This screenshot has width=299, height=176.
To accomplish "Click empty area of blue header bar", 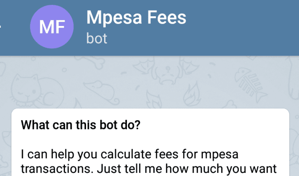I will [242, 28].
